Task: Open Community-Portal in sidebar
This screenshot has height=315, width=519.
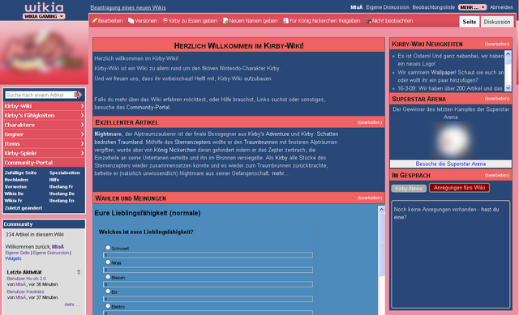Action: coord(44,162)
